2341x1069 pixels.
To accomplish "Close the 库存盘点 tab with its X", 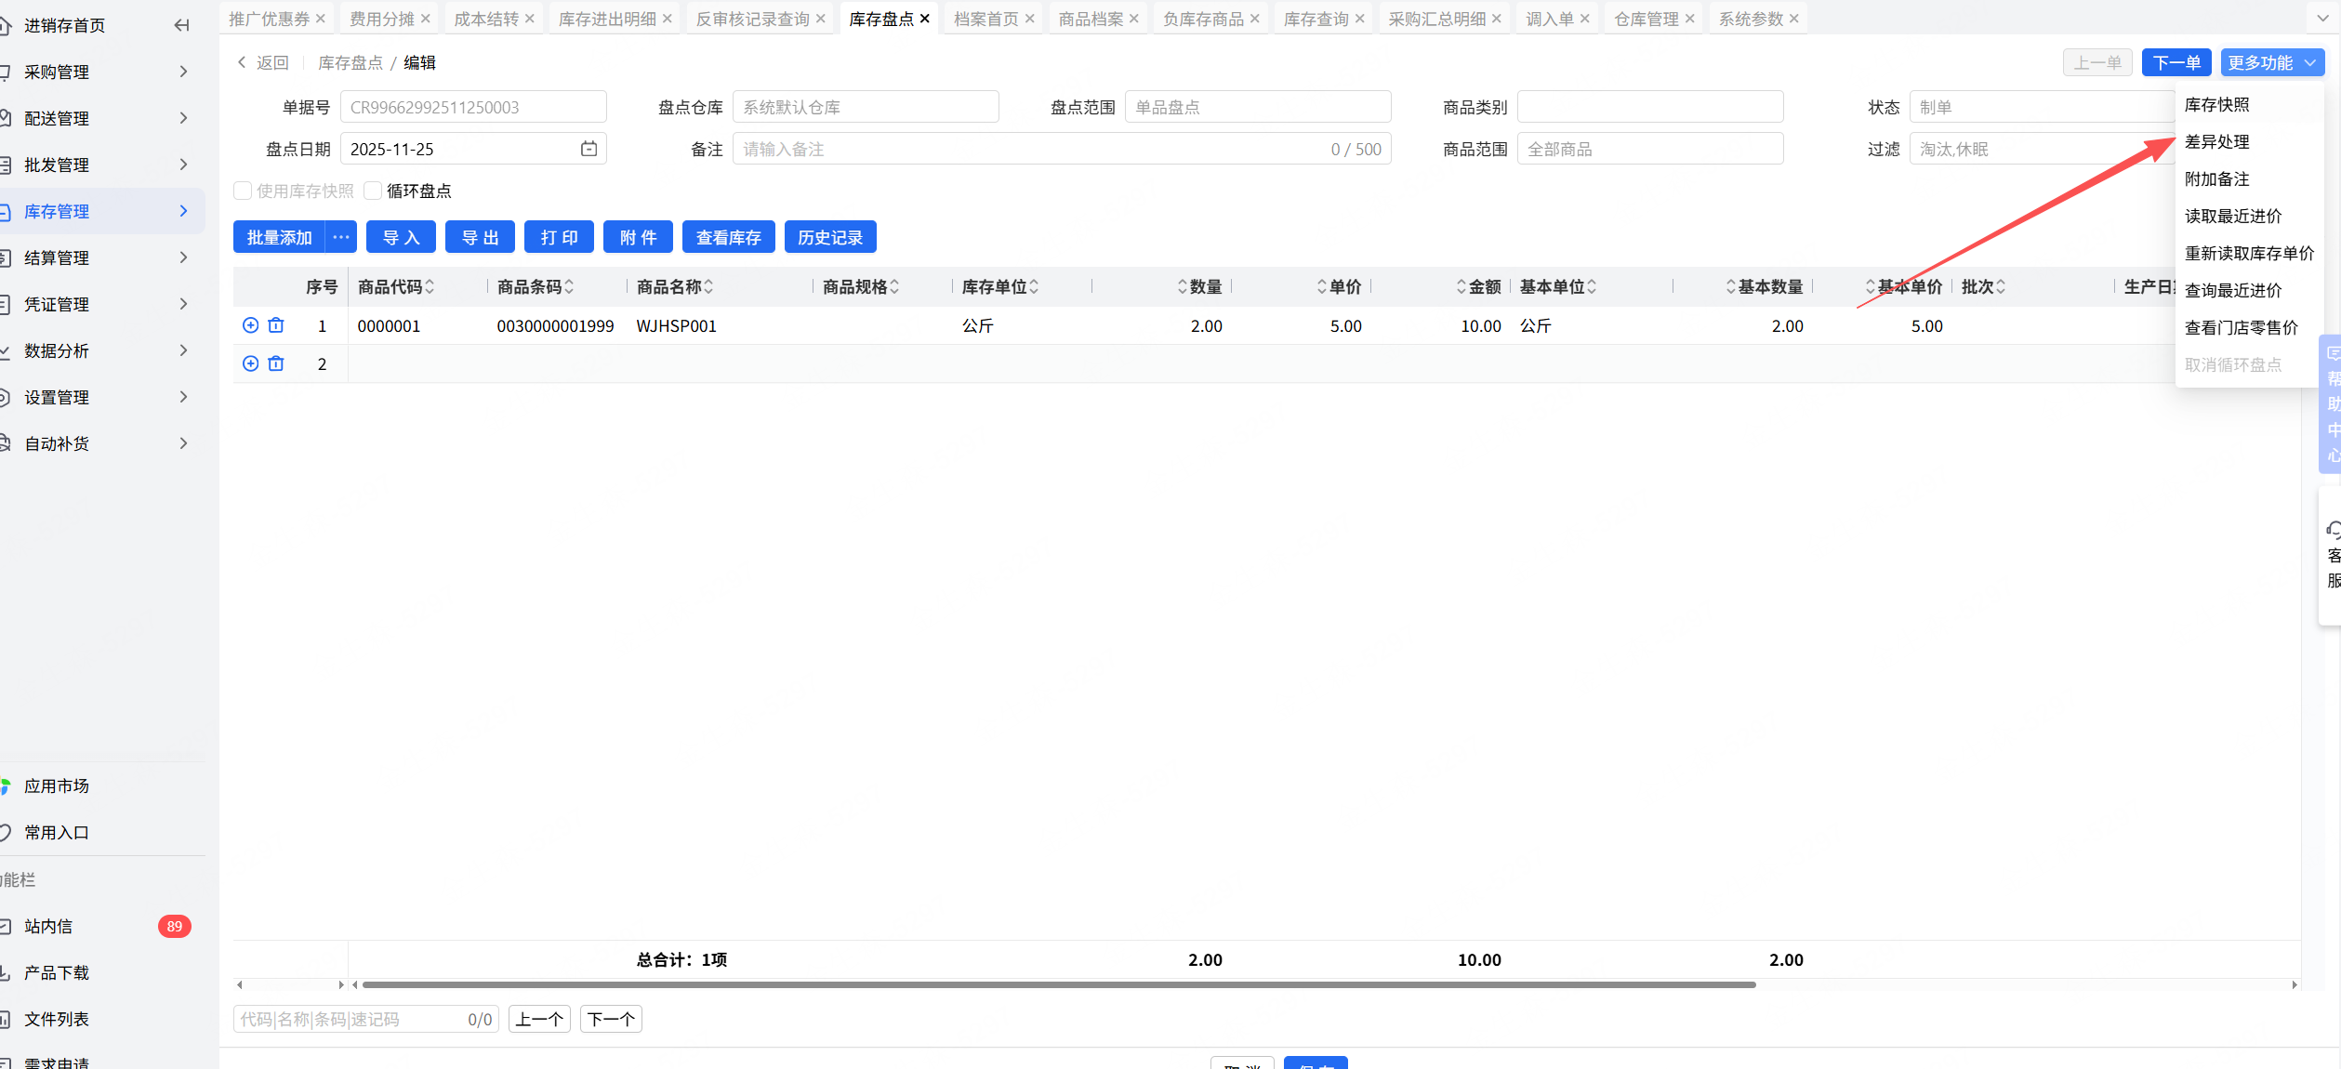I will pyautogui.click(x=925, y=19).
